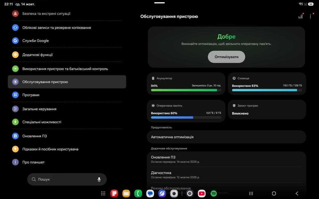
Task: Open the three-dot more options menu
Action: 310,17
